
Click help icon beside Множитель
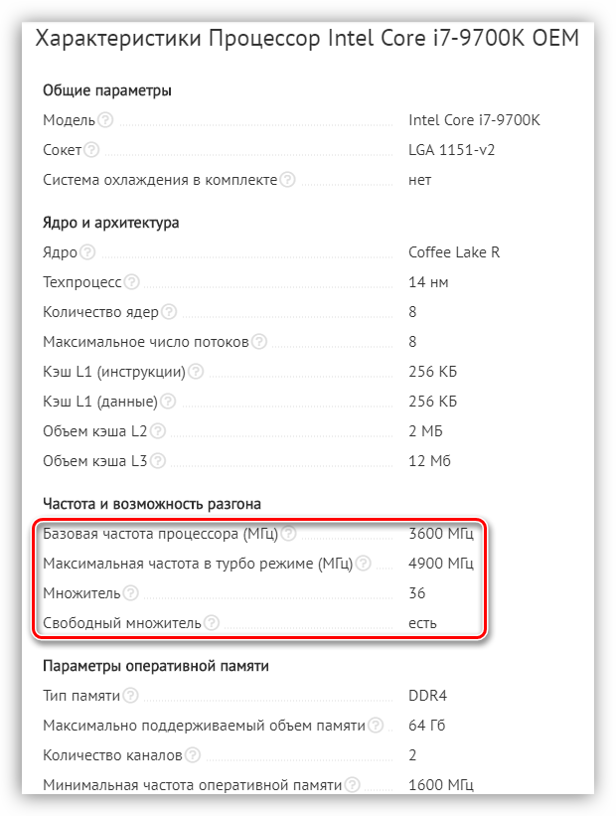(130, 592)
